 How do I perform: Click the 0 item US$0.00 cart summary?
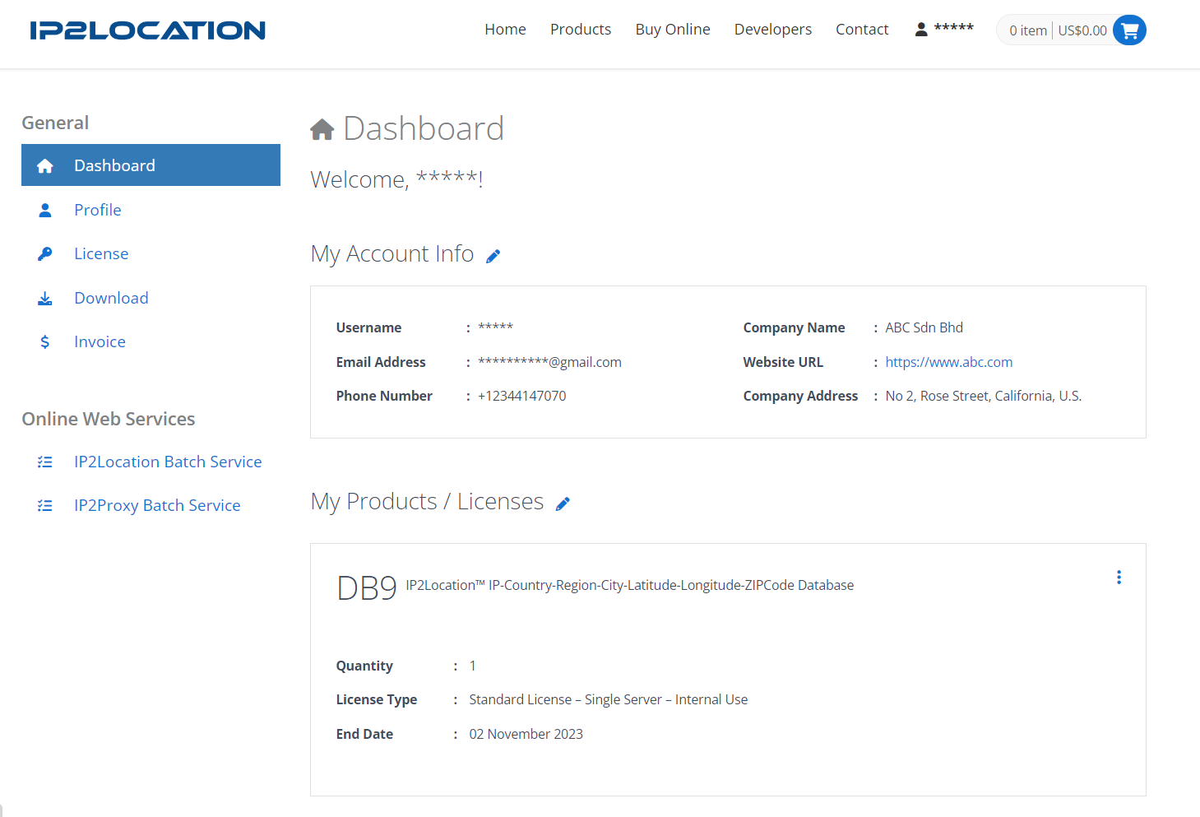click(1057, 30)
